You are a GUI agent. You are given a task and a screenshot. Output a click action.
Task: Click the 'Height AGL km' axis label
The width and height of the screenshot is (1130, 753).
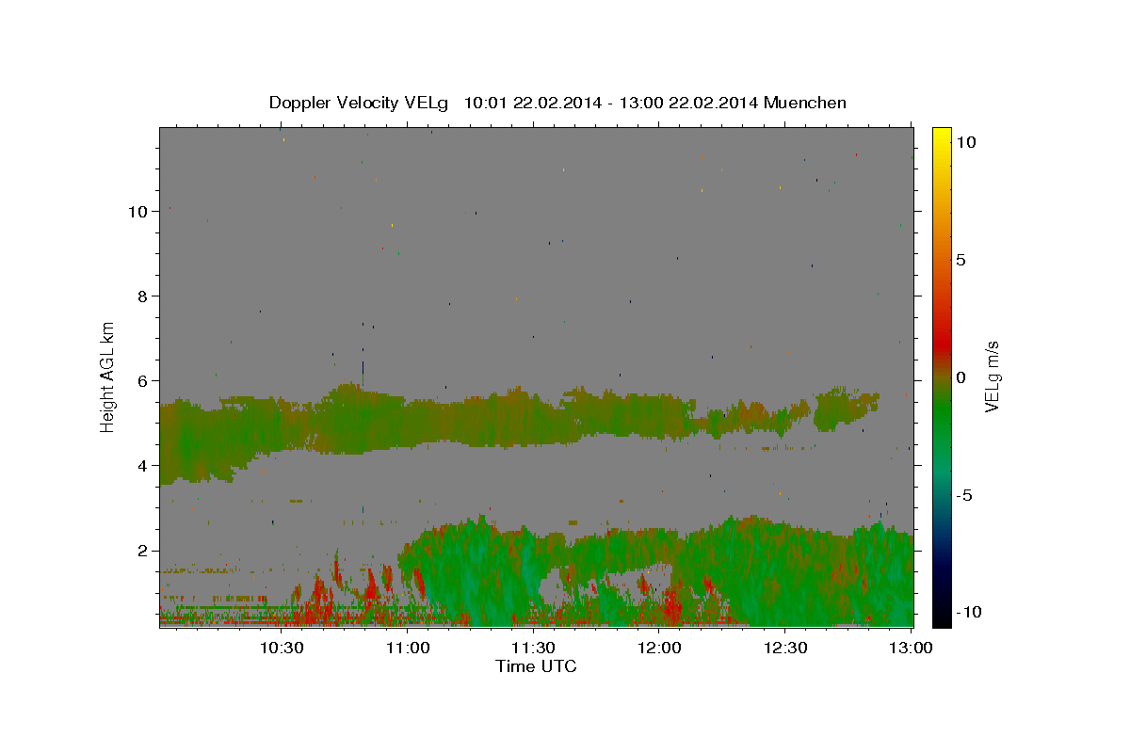(108, 376)
